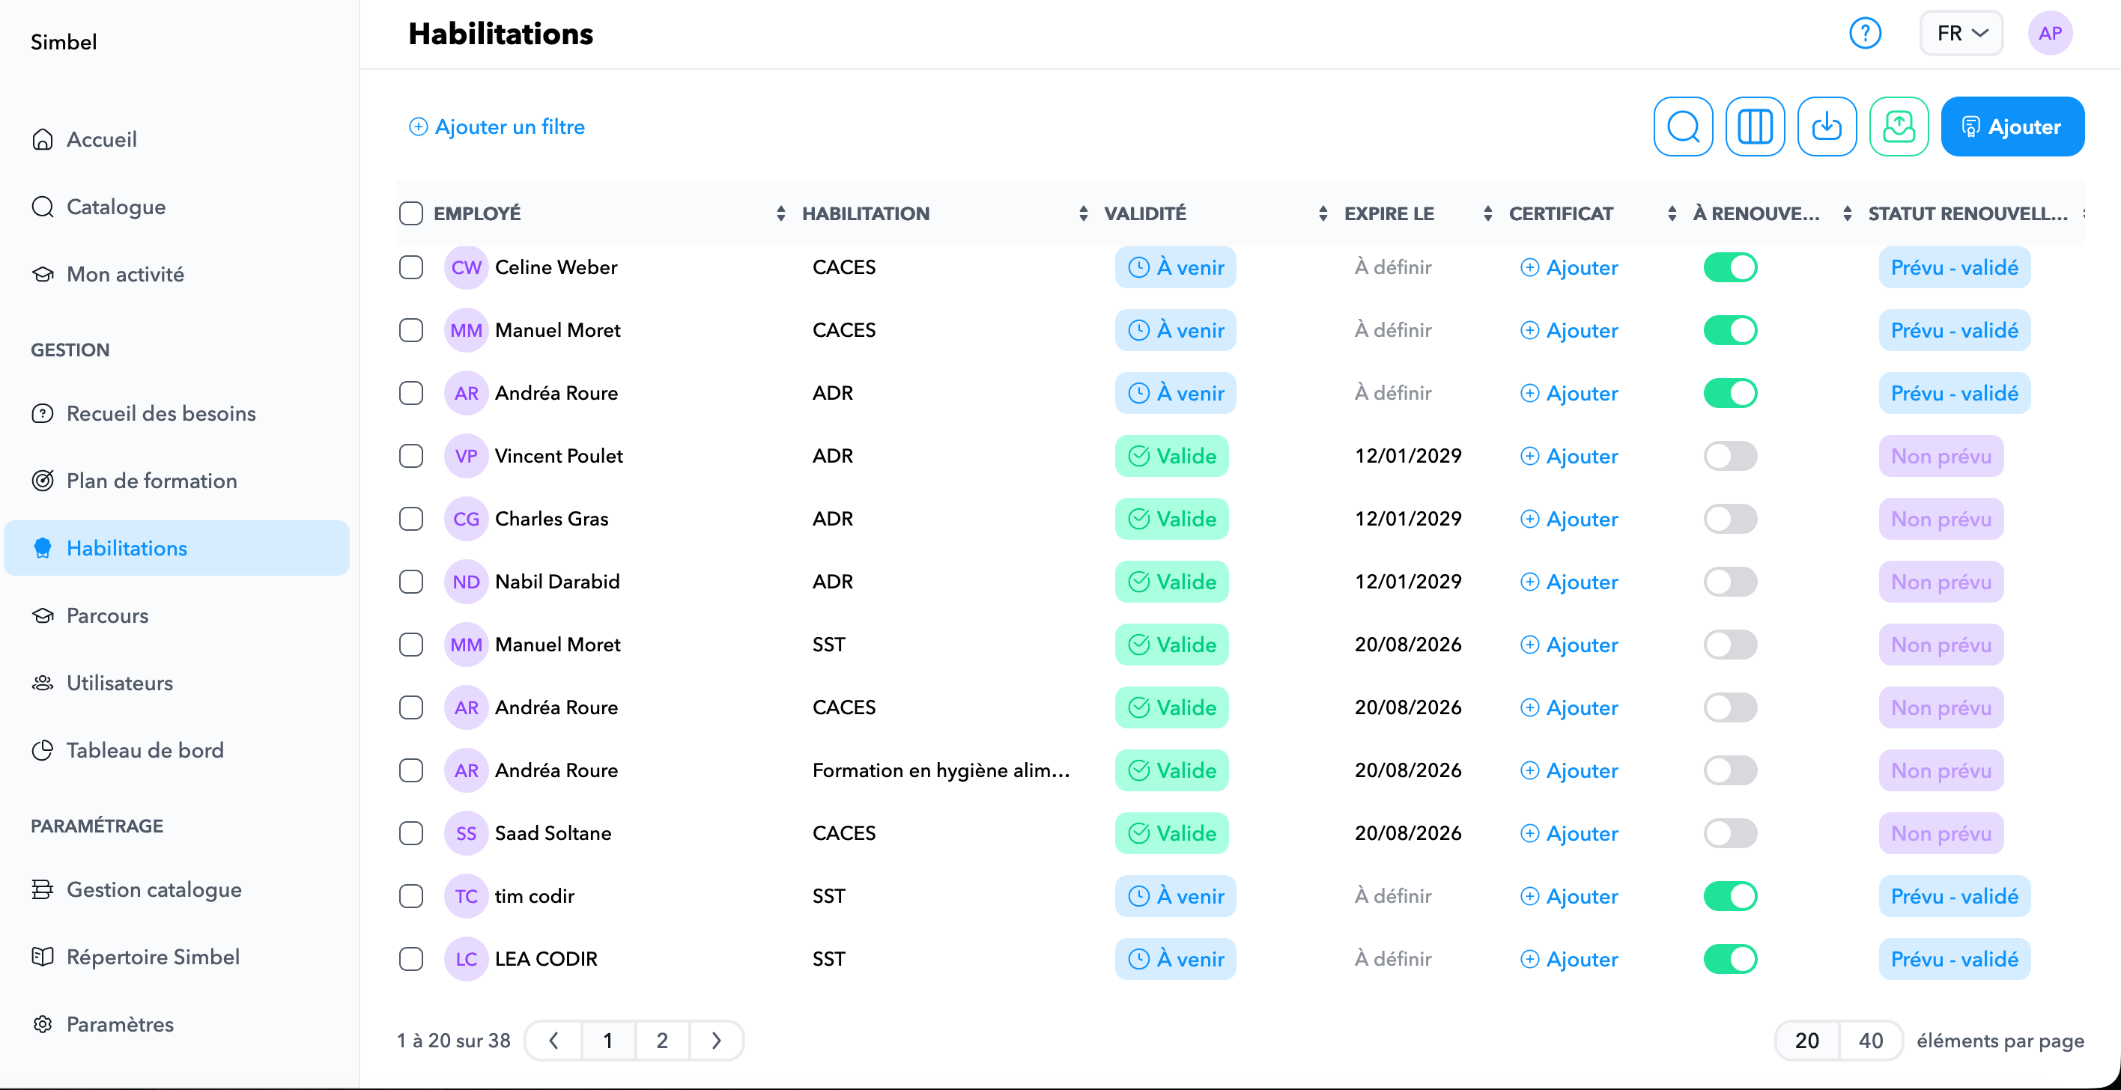Open Tableau de bord in sidebar
Viewport: 2121px width, 1090px height.
(144, 750)
